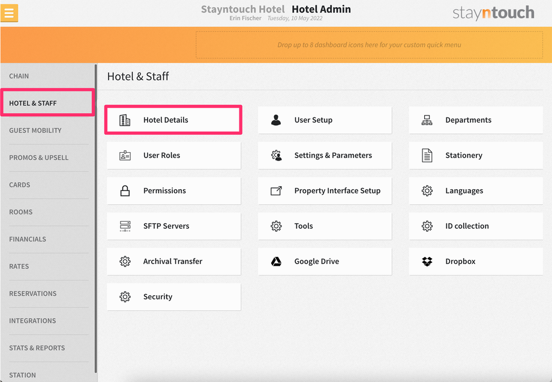The width and height of the screenshot is (552, 382).
Task: Open the Departments label
Action: 468,120
